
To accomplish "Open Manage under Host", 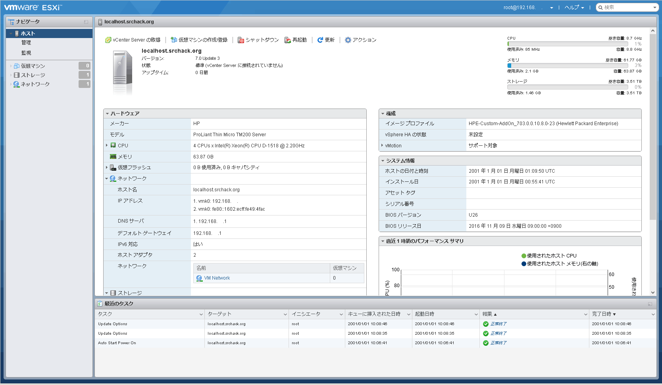I will tap(26, 43).
